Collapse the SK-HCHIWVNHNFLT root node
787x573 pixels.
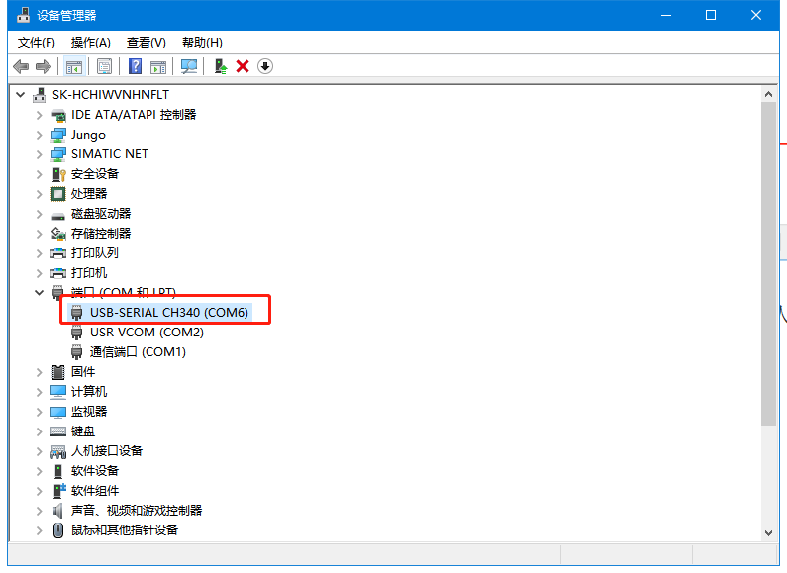coord(21,95)
